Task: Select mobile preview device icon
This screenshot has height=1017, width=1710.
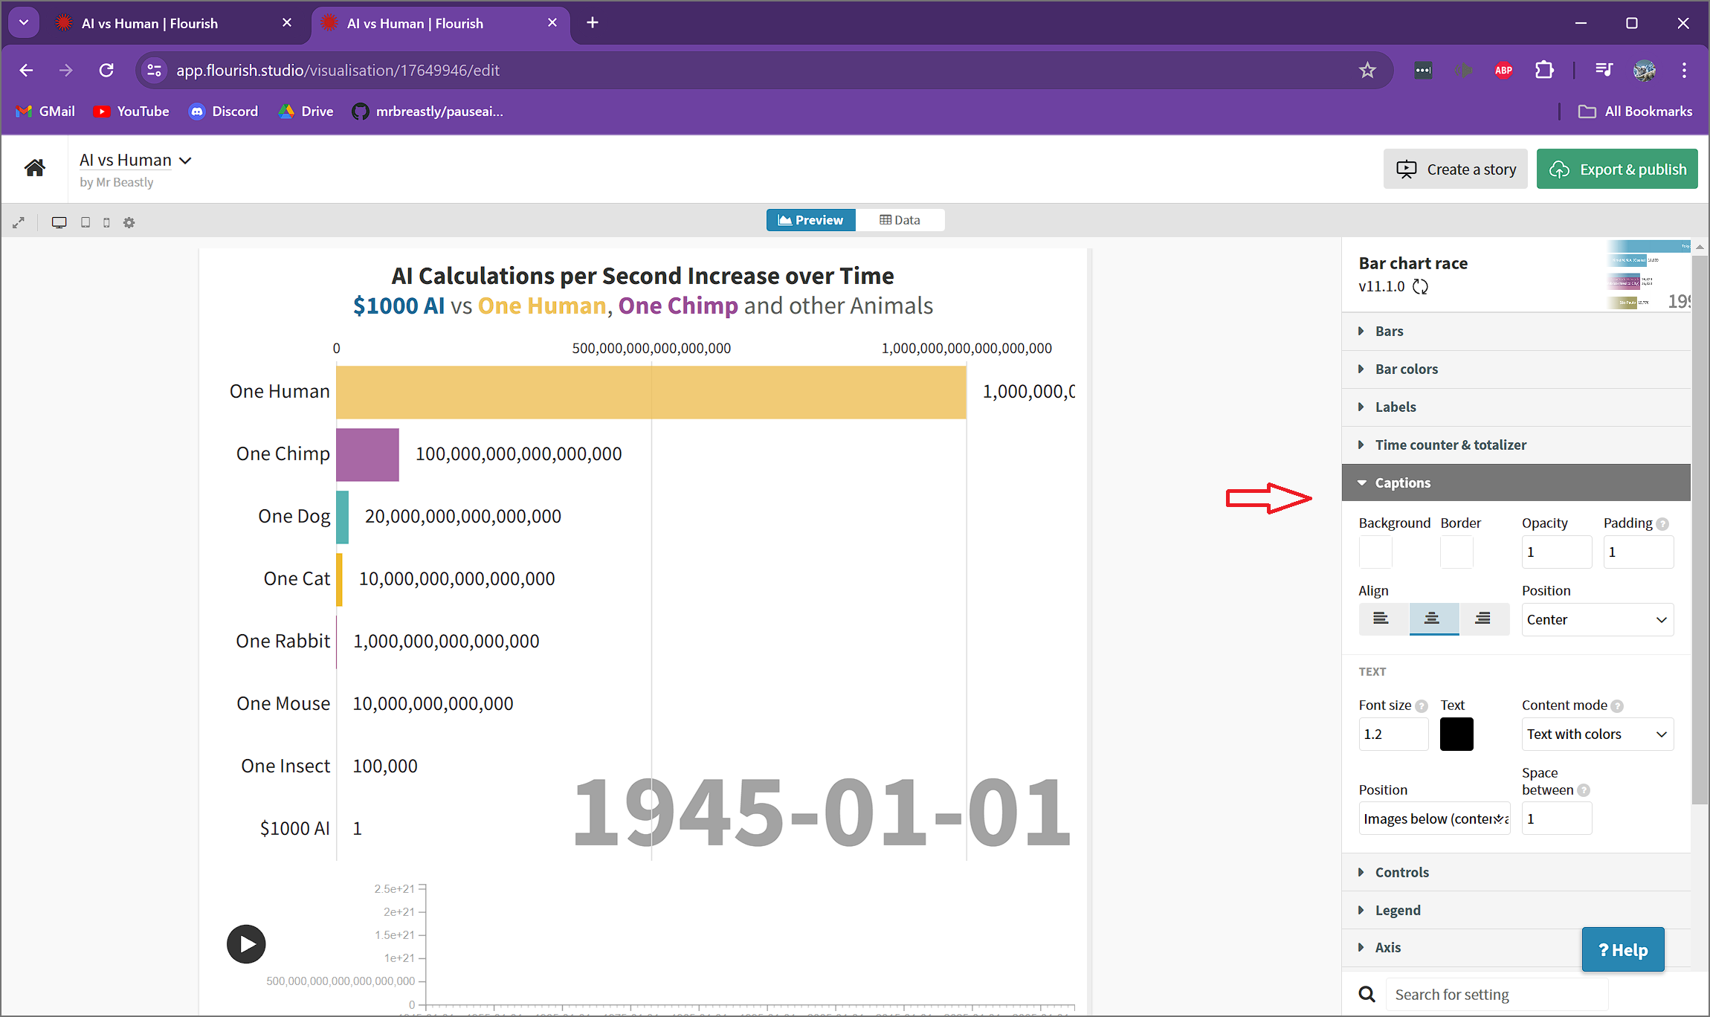Action: click(x=106, y=222)
